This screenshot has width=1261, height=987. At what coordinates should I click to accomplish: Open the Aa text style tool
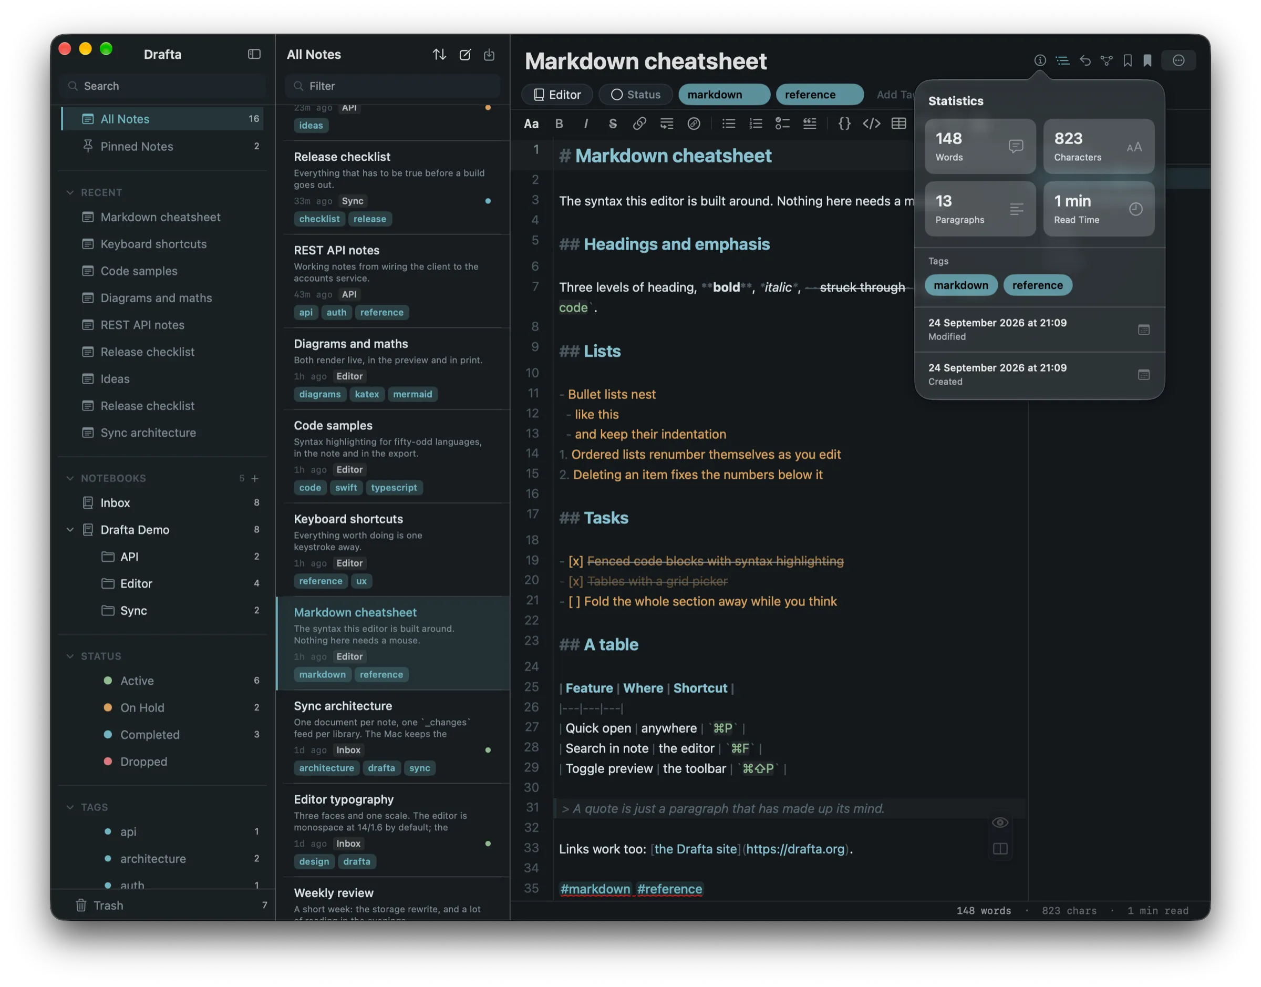point(531,124)
